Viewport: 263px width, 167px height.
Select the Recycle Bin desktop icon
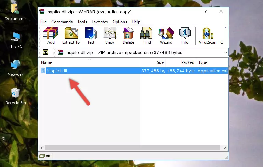(16, 97)
